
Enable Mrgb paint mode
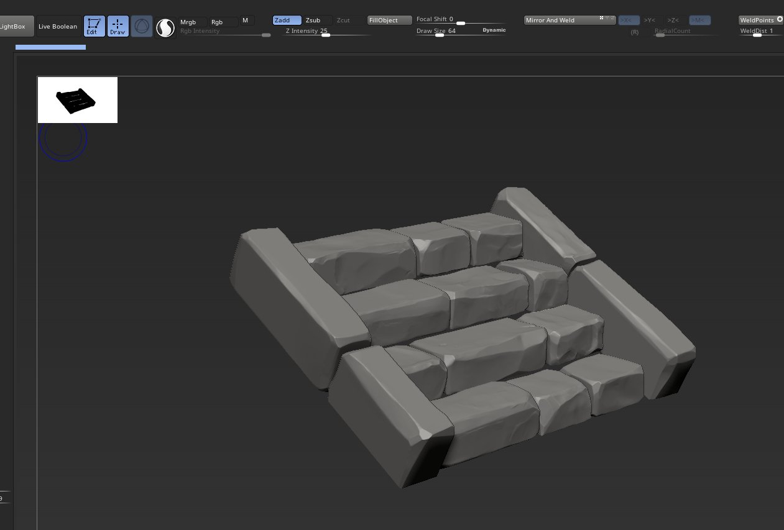[x=192, y=22]
